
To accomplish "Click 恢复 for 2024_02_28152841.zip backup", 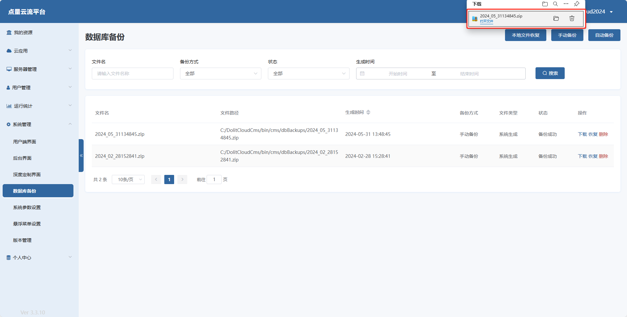I will pos(593,156).
